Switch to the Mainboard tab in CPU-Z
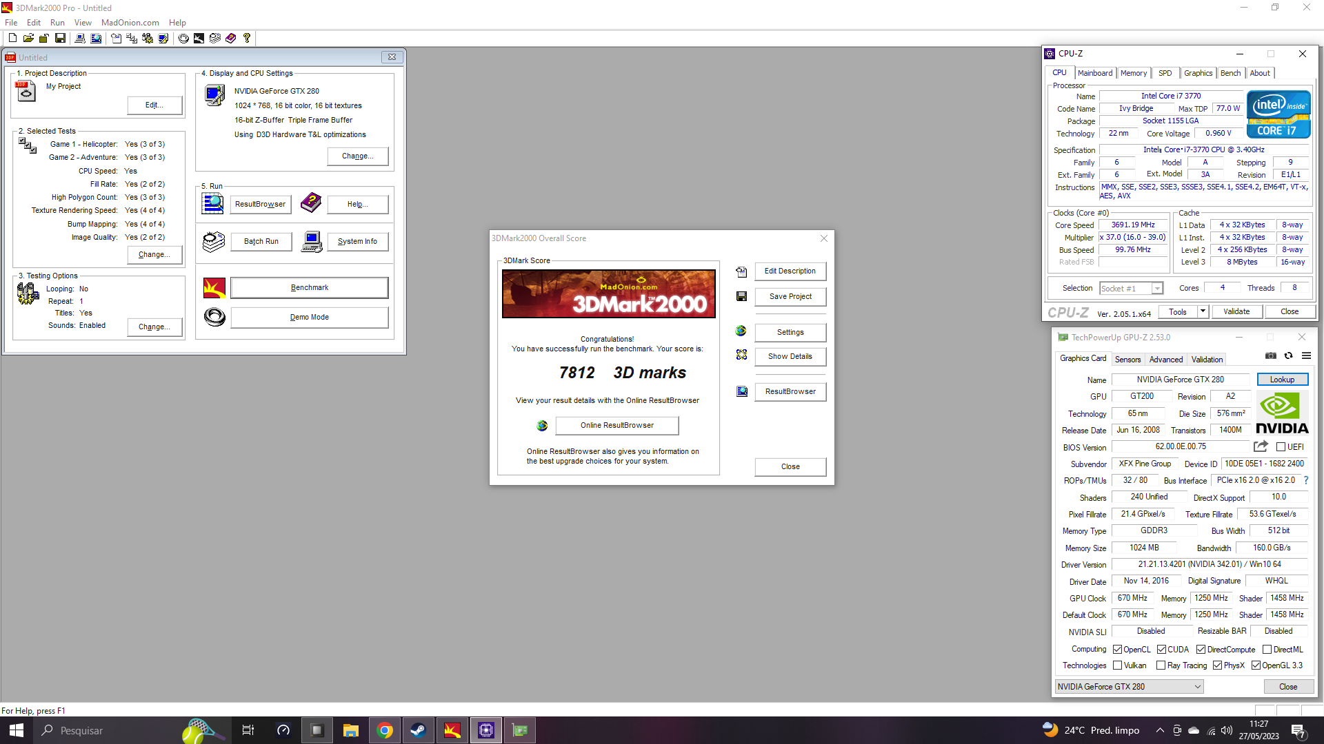The height and width of the screenshot is (744, 1324). click(x=1095, y=73)
